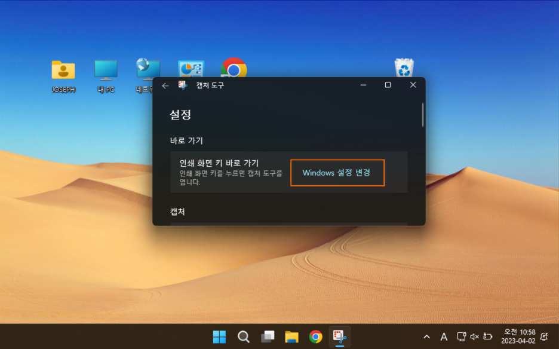Select the Recycle Bin on the desktop

pos(404,68)
